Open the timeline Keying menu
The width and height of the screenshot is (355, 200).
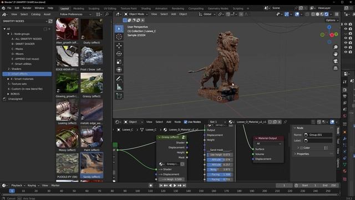click(33, 186)
